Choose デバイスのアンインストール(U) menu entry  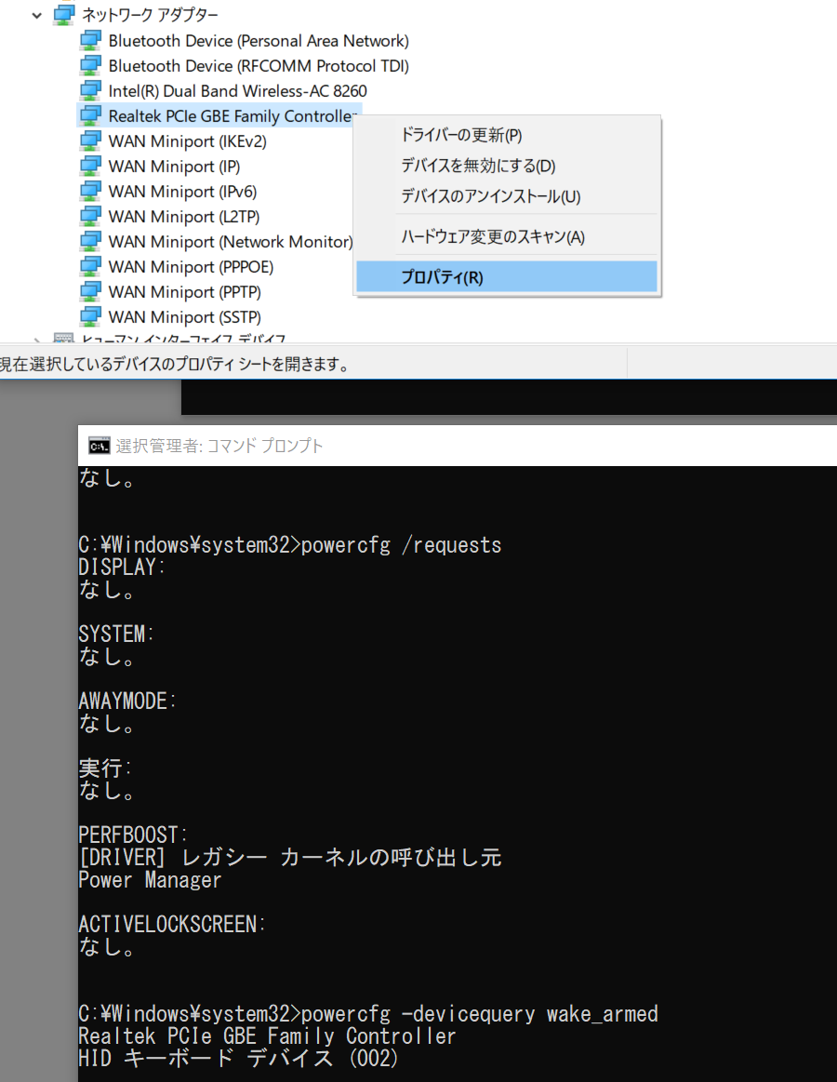click(x=490, y=196)
